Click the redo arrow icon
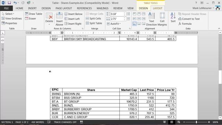Screen dimensions: 222x125 (x=23, y=3)
